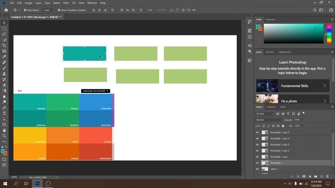Create new adjustment layer icon

point(310,177)
